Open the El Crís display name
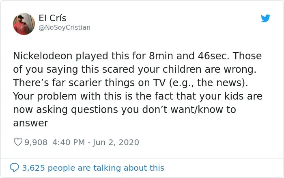Screen dimensions: 284x178 coord(52,18)
